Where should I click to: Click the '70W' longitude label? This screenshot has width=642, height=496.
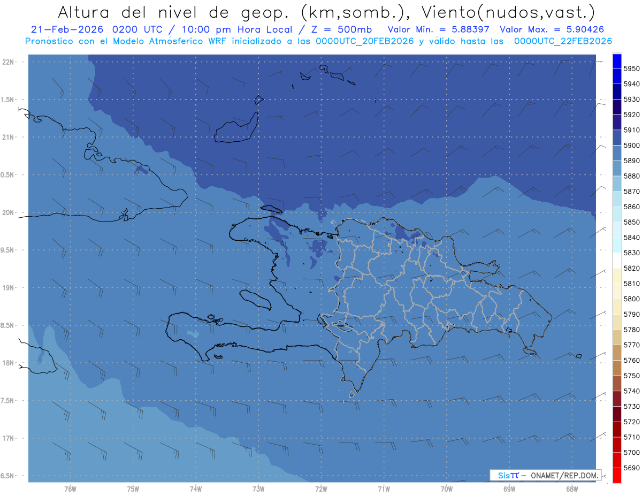click(x=446, y=489)
